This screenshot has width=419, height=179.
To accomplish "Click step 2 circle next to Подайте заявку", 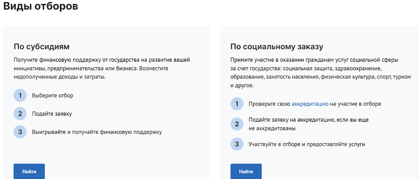I will coord(20,114).
